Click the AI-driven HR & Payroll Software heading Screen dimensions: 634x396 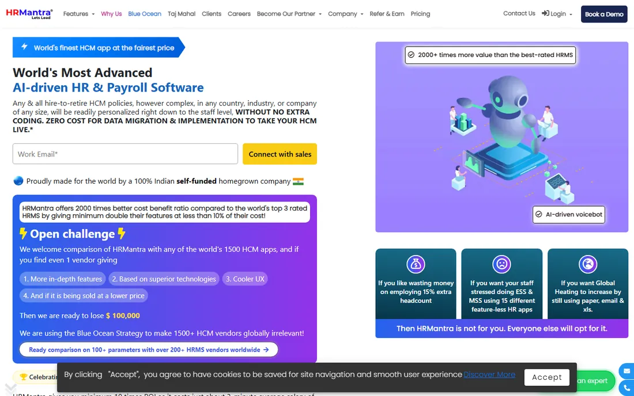[108, 87]
